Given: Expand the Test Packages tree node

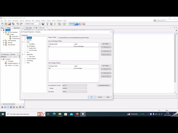Looking at the screenshot, I should (x=4, y=40).
